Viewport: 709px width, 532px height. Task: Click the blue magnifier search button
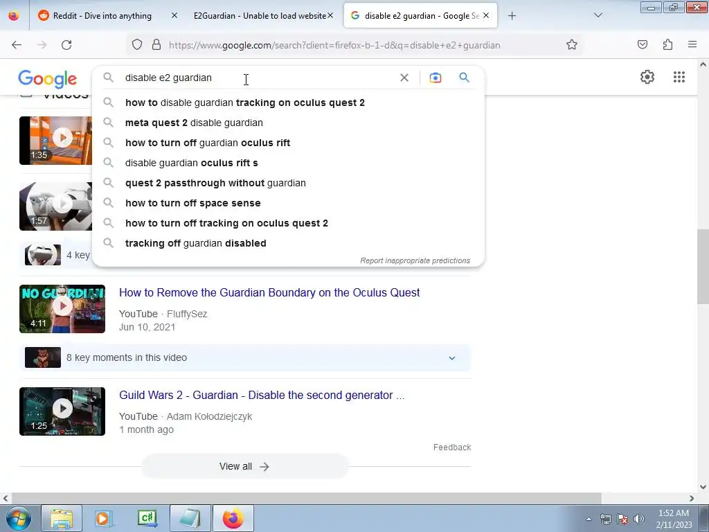tap(464, 78)
